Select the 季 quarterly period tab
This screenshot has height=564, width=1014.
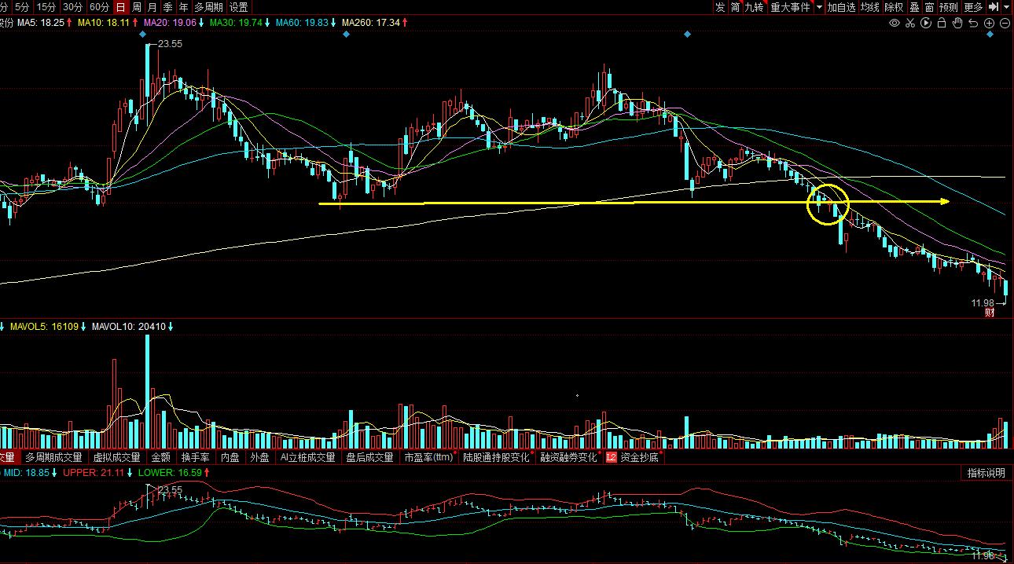[168, 7]
